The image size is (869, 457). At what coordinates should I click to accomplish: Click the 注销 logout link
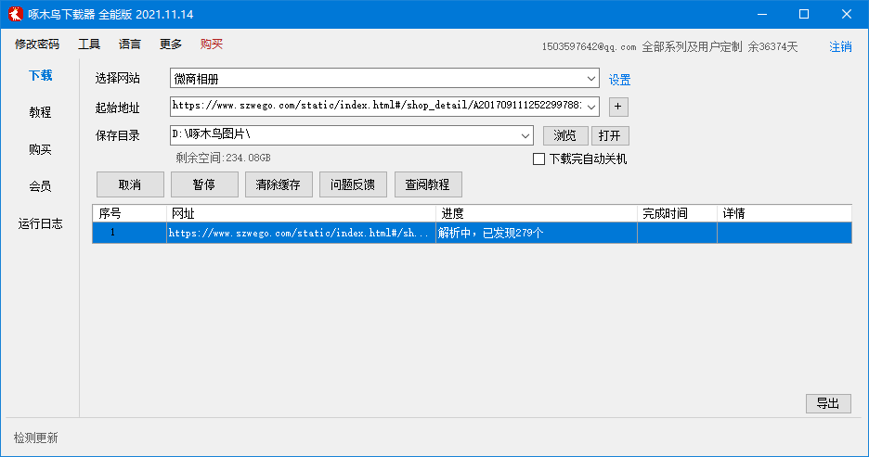[x=840, y=47]
